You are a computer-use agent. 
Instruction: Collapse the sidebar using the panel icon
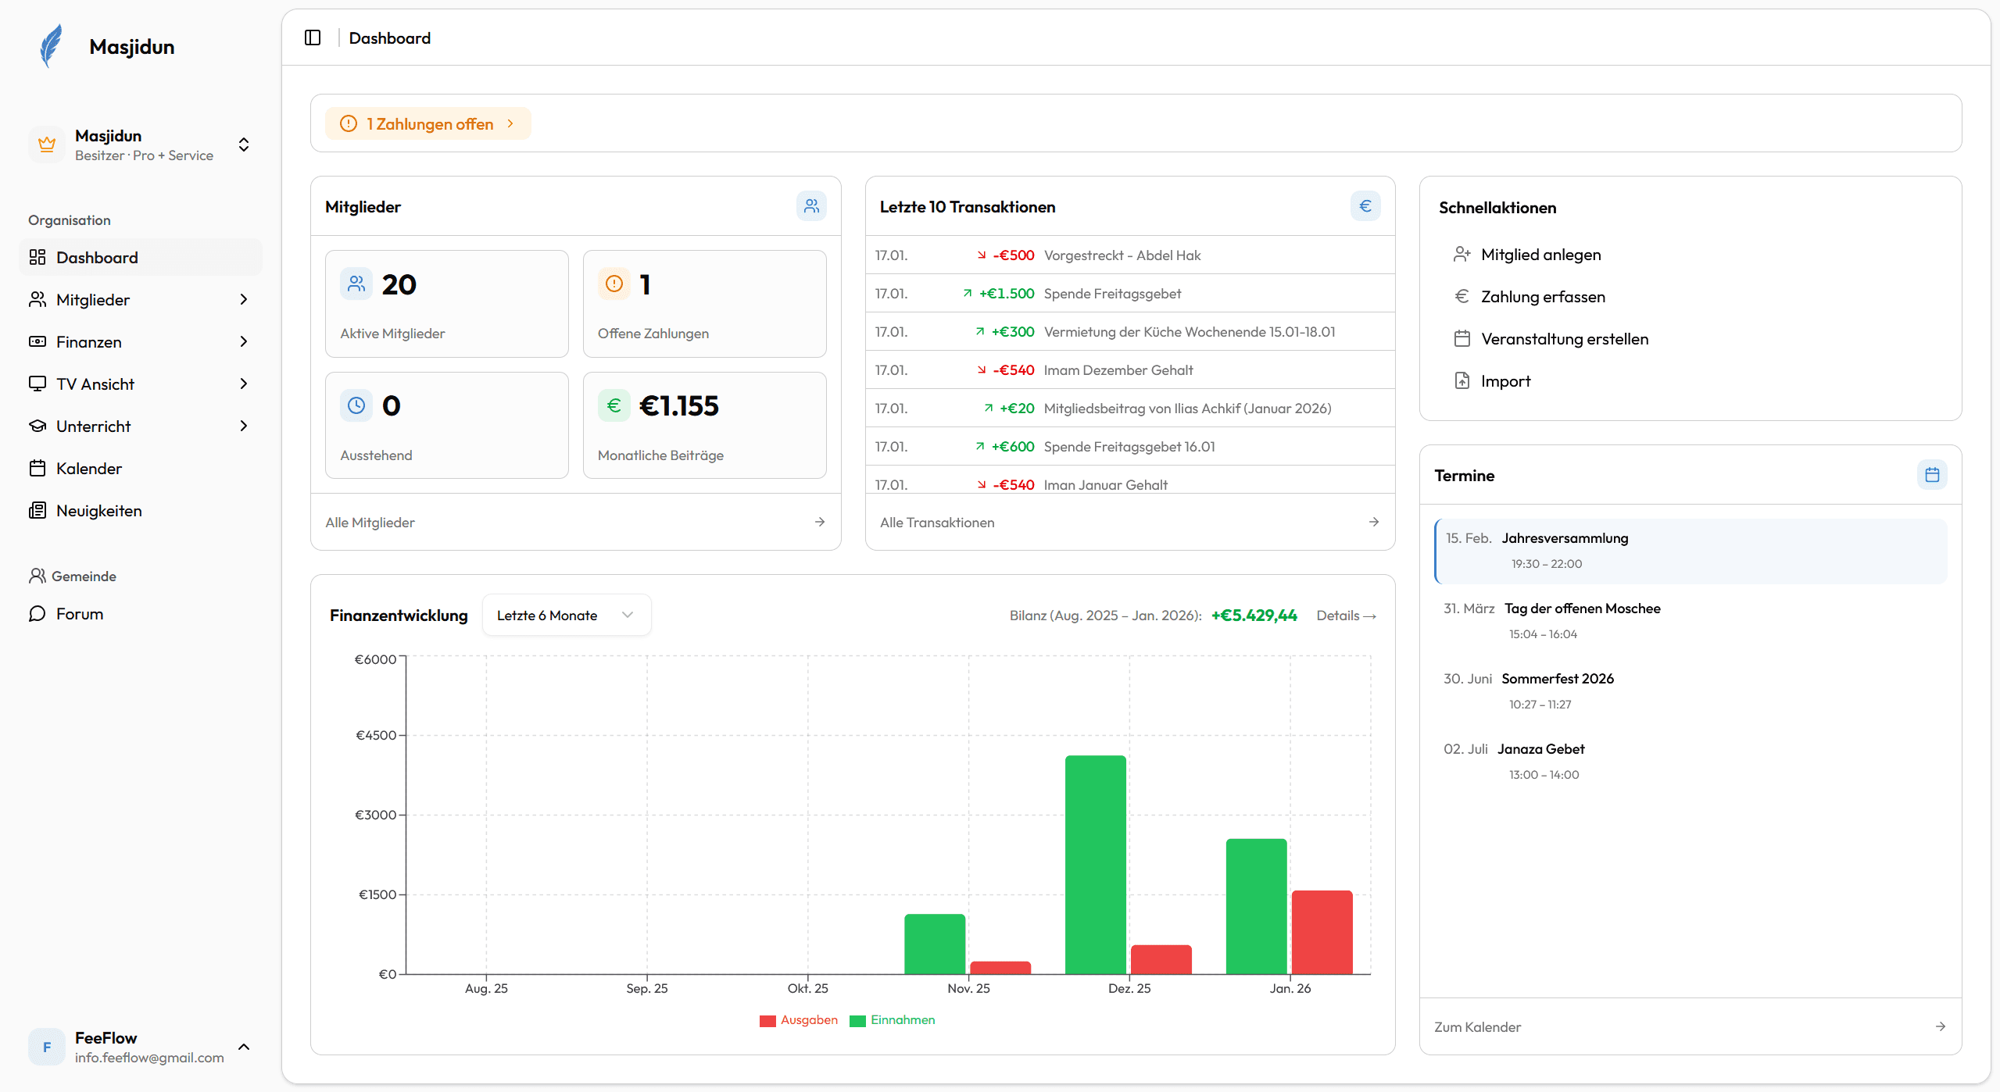[313, 37]
